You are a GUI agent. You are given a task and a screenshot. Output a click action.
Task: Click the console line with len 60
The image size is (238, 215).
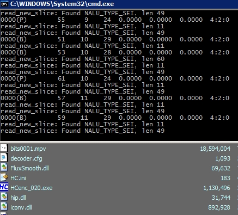[x=83, y=59]
